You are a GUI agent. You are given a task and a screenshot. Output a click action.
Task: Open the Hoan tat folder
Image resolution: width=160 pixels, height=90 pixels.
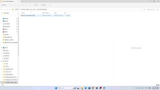click(6, 34)
